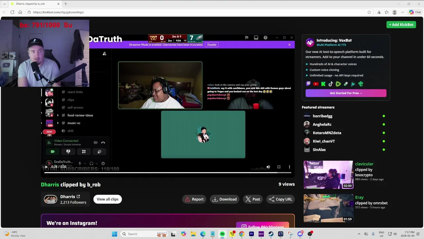The height and width of the screenshot is (239, 424).
Task: Open a new browser tab
Action: coord(66,4)
